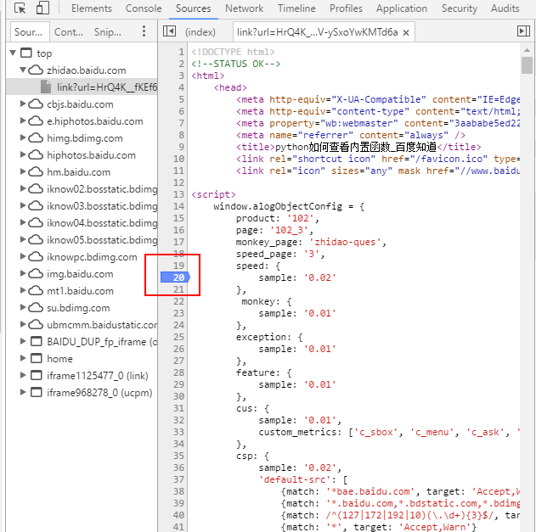Toggle the device toolbar icon
The height and width of the screenshot is (532, 536).
42,8
